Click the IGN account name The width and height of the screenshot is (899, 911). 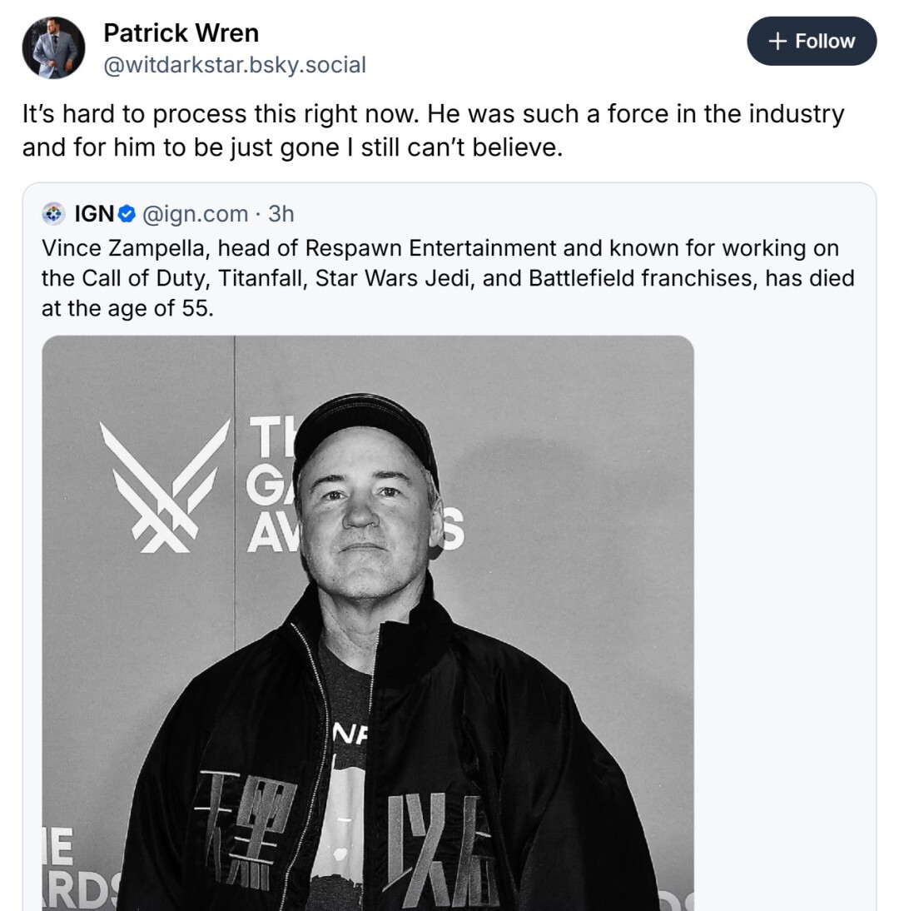coord(93,214)
